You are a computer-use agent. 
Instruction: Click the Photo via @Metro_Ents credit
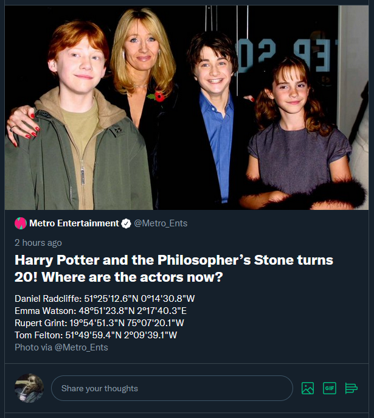click(x=61, y=347)
